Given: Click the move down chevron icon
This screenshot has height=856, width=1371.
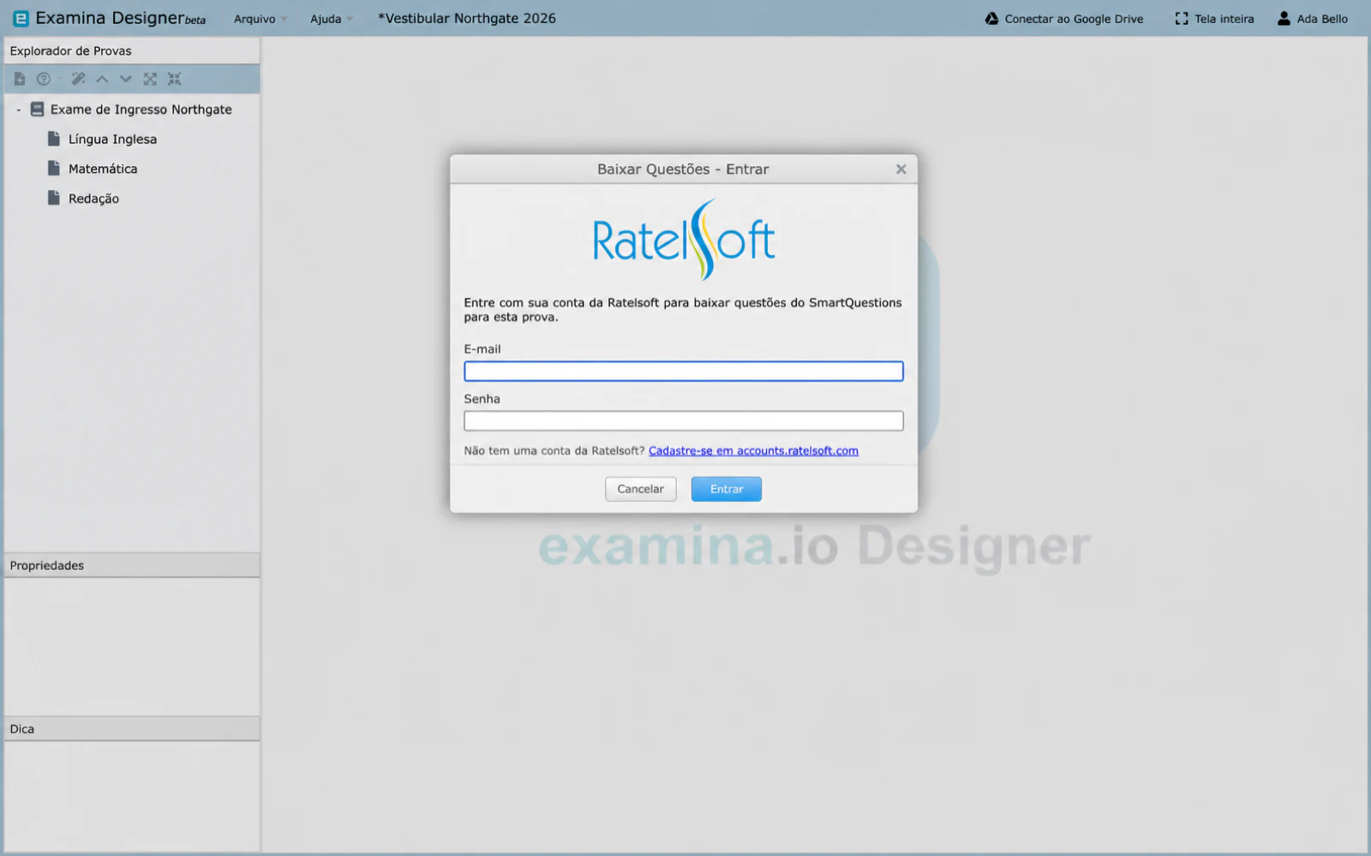Looking at the screenshot, I should pyautogui.click(x=126, y=79).
